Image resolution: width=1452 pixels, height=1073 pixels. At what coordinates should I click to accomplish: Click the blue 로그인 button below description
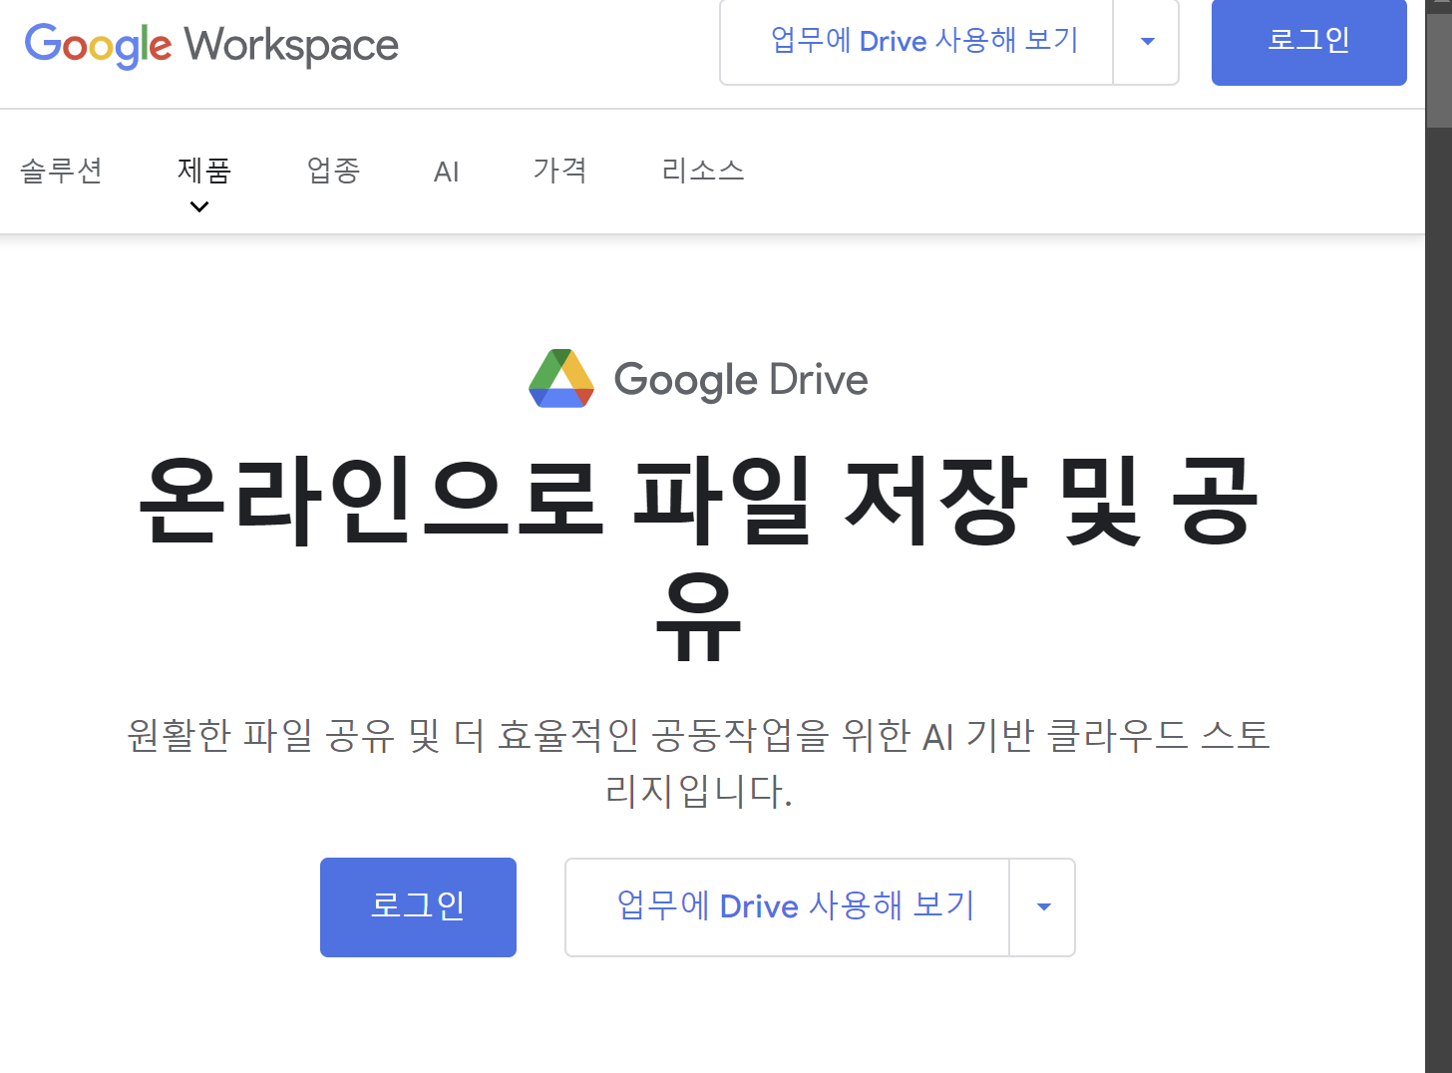tap(418, 907)
